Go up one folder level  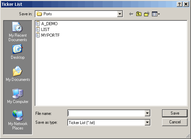point(139,14)
